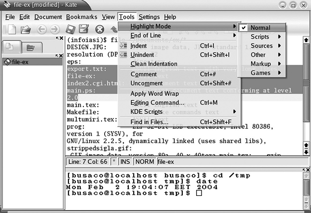Expand the Other highlight submenu

tap(262, 54)
